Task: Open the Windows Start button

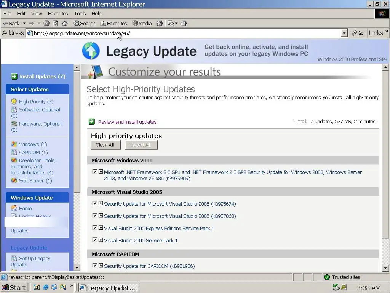Action: point(14,288)
